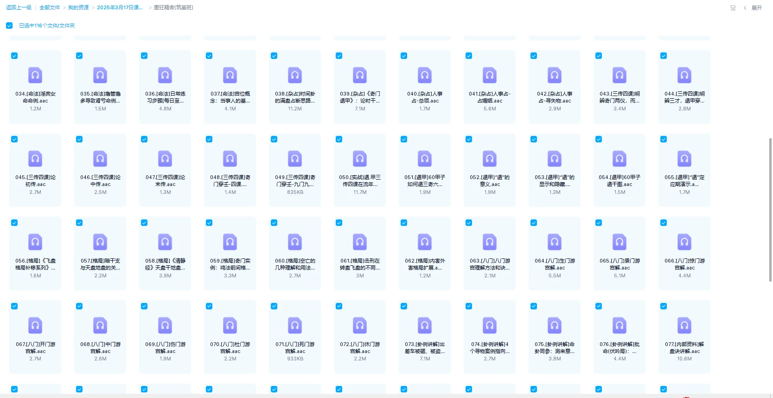Open audio icon of 067.[八门]开门游宫解.aac
Viewport: 773px width, 398px height.
tap(35, 326)
